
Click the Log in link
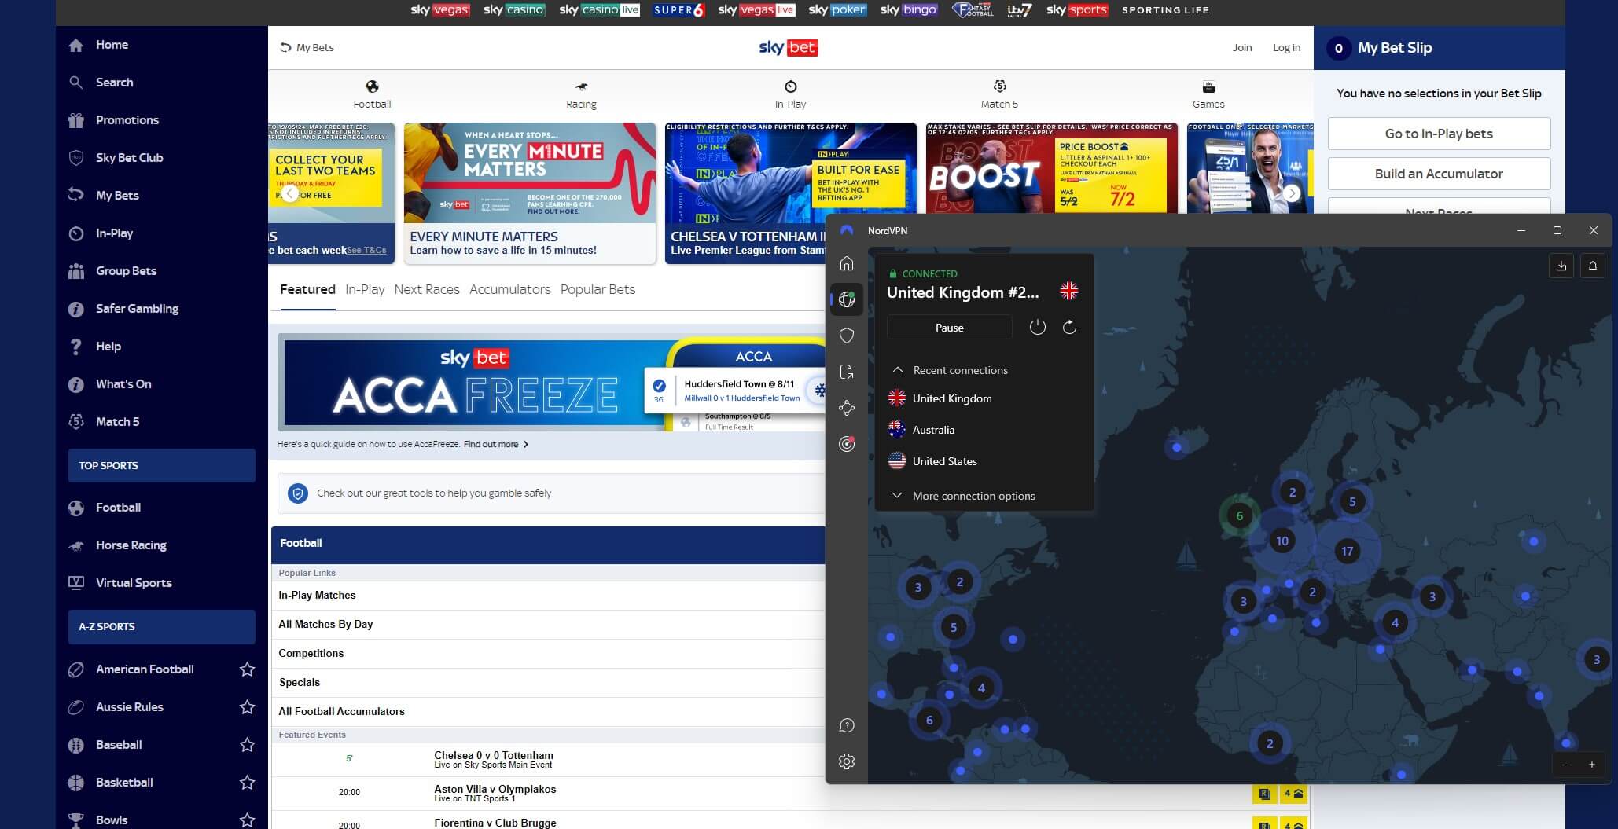1286,47
